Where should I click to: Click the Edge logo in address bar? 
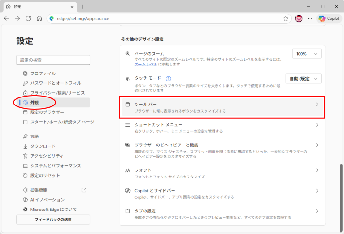(52, 18)
